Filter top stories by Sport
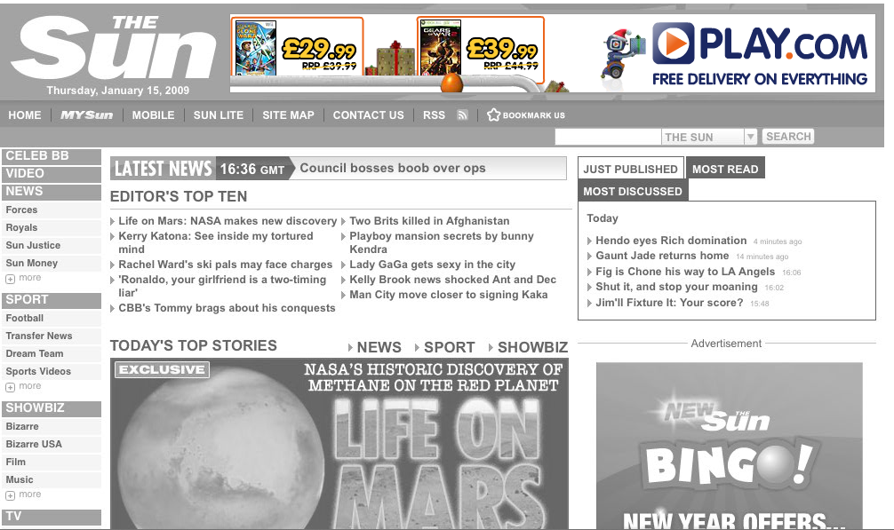Screen dimensions: 894x530 pos(450,347)
